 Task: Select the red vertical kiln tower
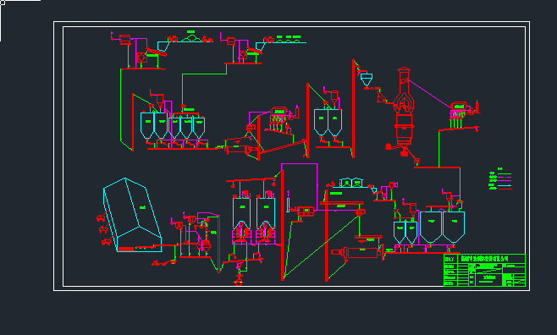pos(404,107)
